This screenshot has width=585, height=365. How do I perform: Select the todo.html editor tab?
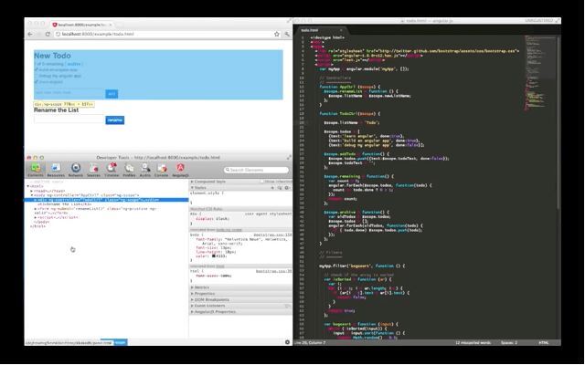321,30
